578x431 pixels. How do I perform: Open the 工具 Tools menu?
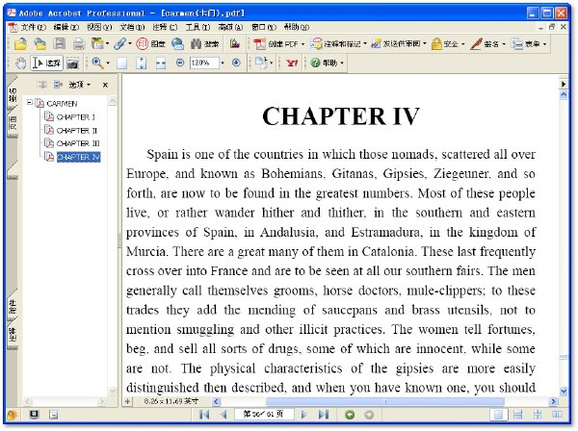(x=197, y=27)
